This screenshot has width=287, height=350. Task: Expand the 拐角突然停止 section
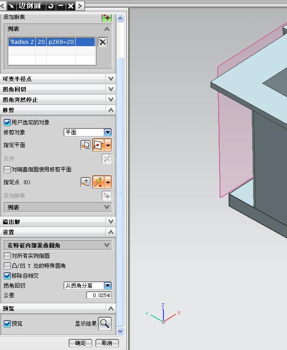58,99
